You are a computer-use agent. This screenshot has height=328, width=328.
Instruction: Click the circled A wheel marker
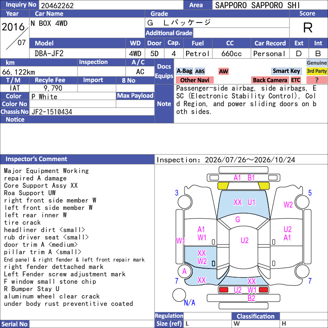click(184, 271)
